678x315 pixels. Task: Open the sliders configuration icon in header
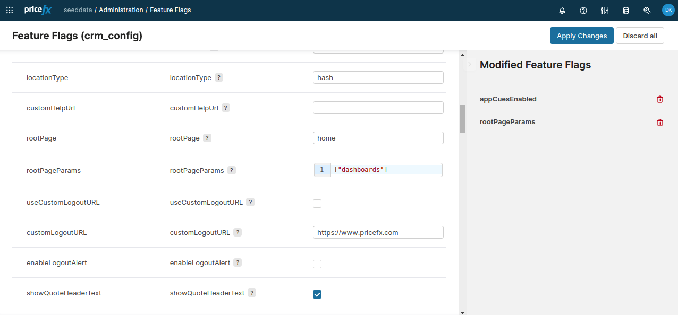(x=605, y=10)
